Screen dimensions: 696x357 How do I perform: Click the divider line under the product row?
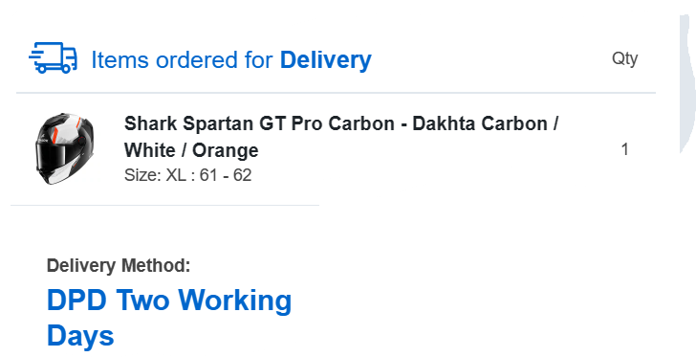(164, 206)
